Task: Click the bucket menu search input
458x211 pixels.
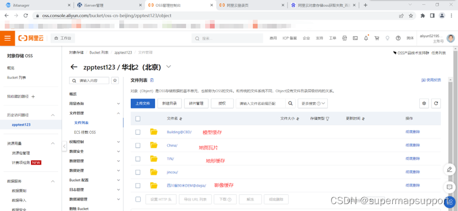Action: click(x=89, y=81)
